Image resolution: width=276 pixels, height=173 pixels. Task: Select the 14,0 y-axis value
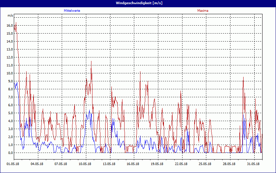point(10,41)
